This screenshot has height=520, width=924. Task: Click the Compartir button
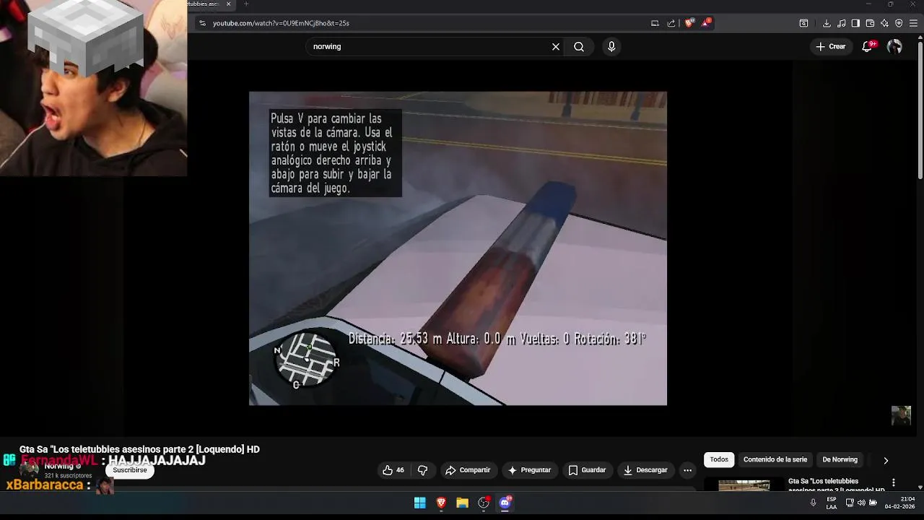(x=468, y=470)
